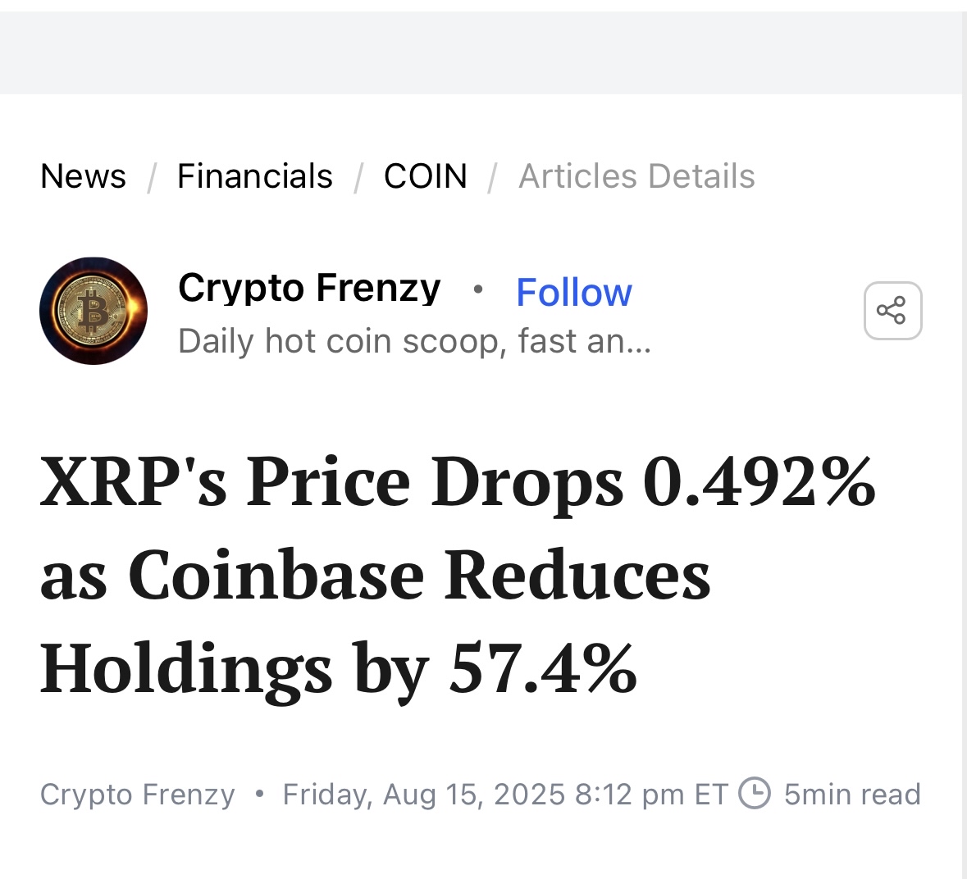This screenshot has height=879, width=967.
Task: Click the share icon button
Action: pos(892,311)
